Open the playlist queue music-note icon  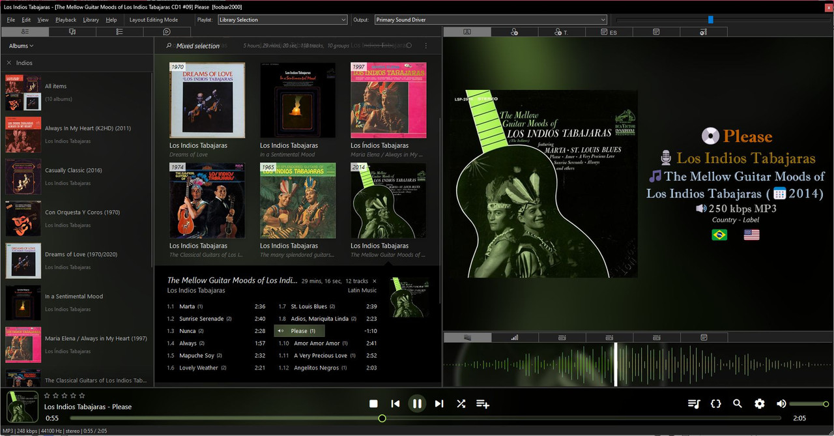coord(694,403)
